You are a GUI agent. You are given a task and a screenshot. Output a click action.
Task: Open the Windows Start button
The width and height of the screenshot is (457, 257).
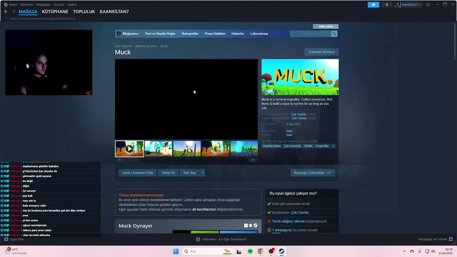[176, 251]
